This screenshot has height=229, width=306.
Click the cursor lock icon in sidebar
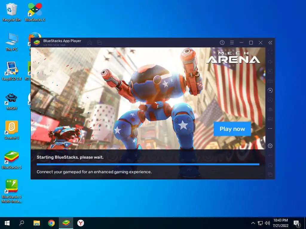270,71
